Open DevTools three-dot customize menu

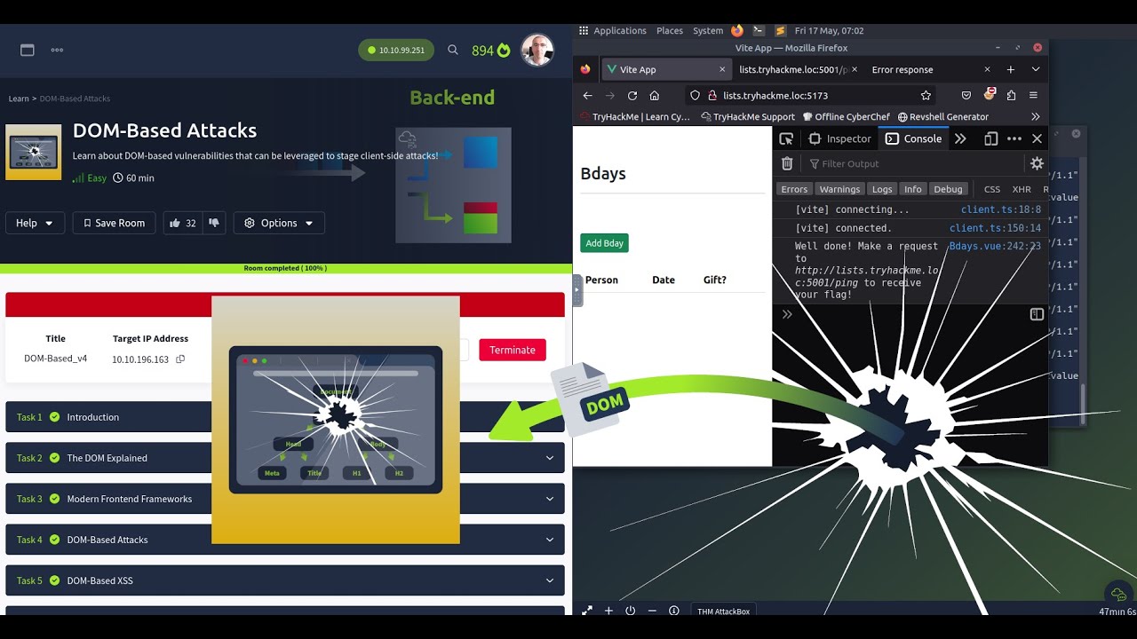[1014, 138]
